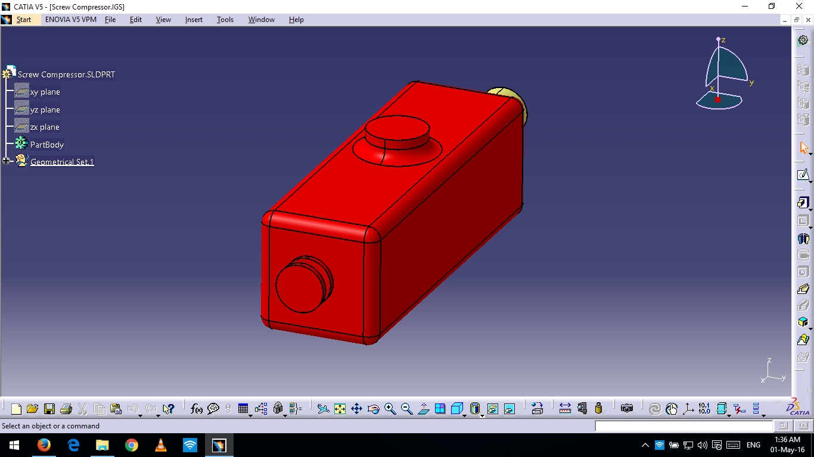
Task: Open the Formula f(x) editor
Action: 197,409
